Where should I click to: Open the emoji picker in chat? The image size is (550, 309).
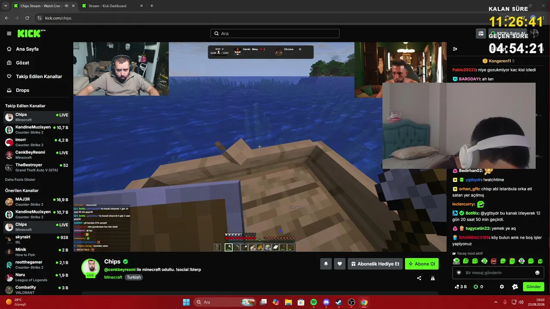(x=537, y=273)
